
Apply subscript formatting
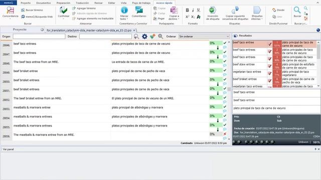pos(193,16)
